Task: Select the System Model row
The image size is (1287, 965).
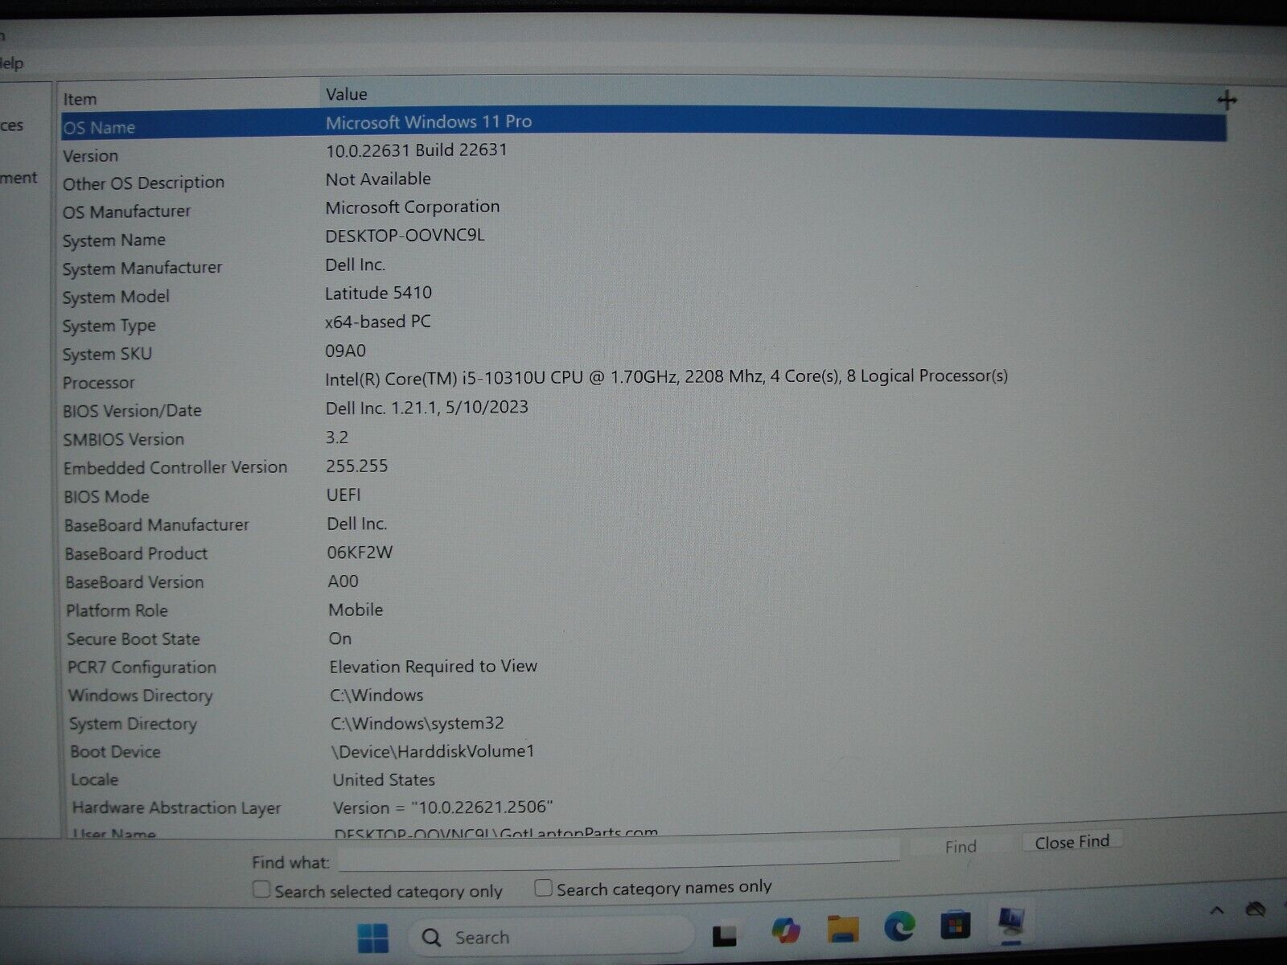Action: 643,295
